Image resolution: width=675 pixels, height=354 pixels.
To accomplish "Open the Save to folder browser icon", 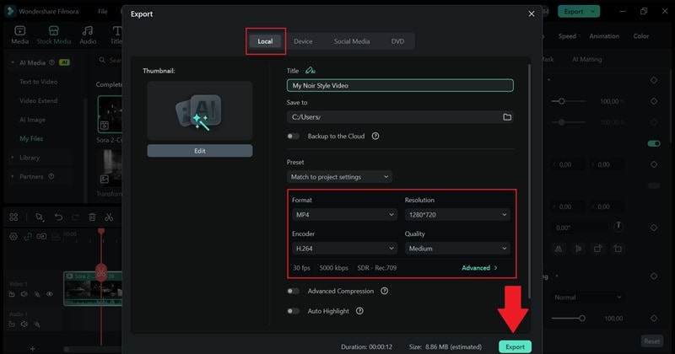I will click(x=507, y=117).
